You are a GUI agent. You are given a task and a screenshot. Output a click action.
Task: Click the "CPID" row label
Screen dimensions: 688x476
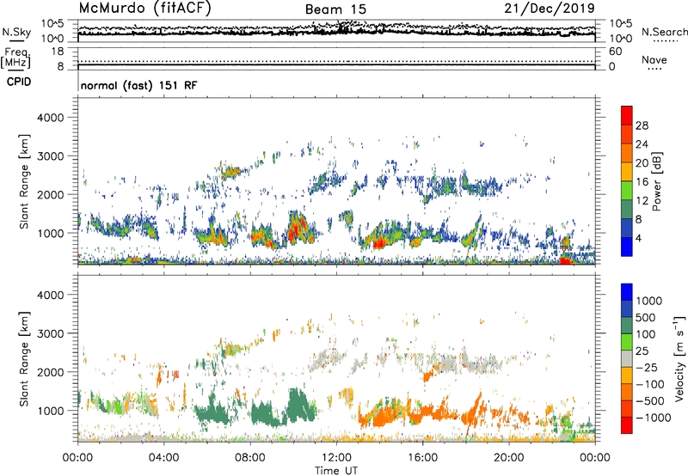pos(19,82)
